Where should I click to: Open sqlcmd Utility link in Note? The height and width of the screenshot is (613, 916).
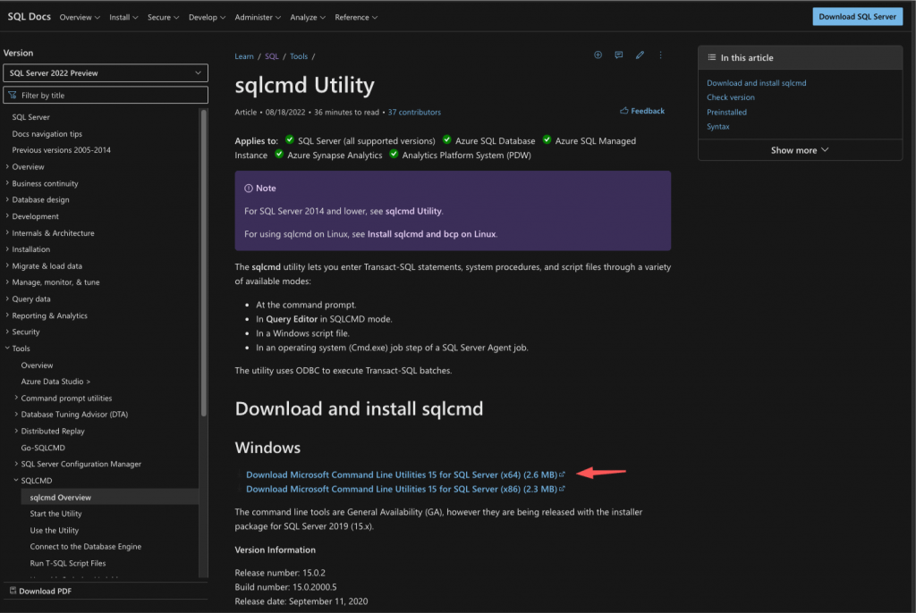point(413,211)
